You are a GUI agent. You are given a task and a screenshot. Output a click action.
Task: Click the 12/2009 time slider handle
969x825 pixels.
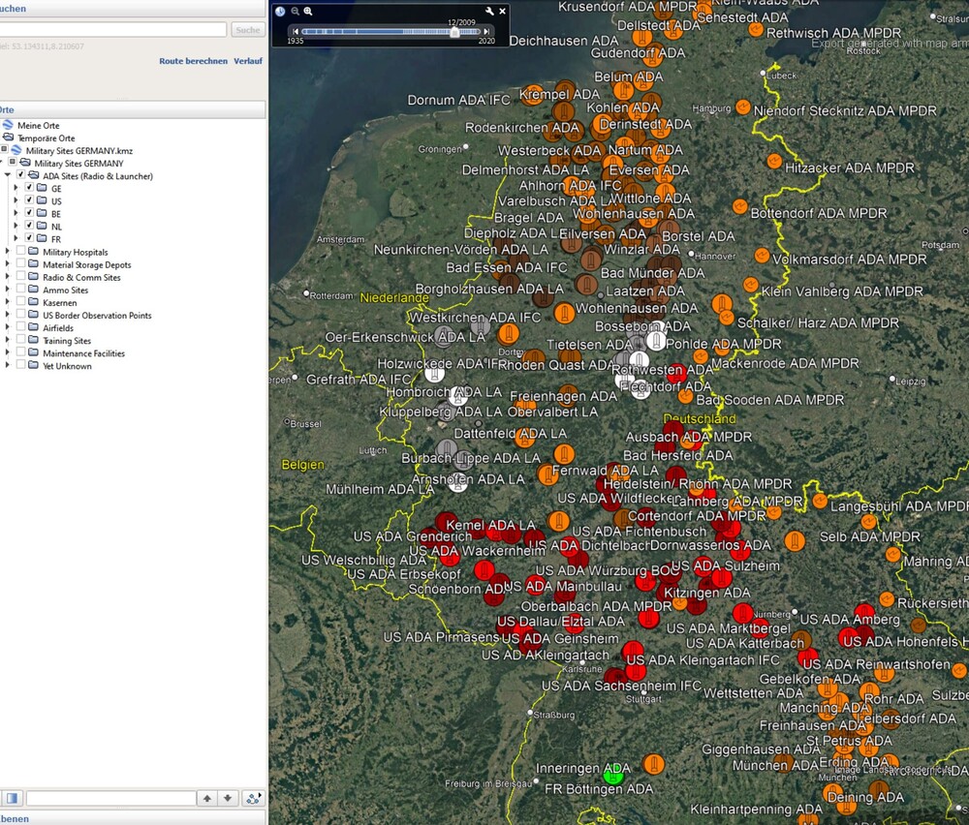coord(454,32)
